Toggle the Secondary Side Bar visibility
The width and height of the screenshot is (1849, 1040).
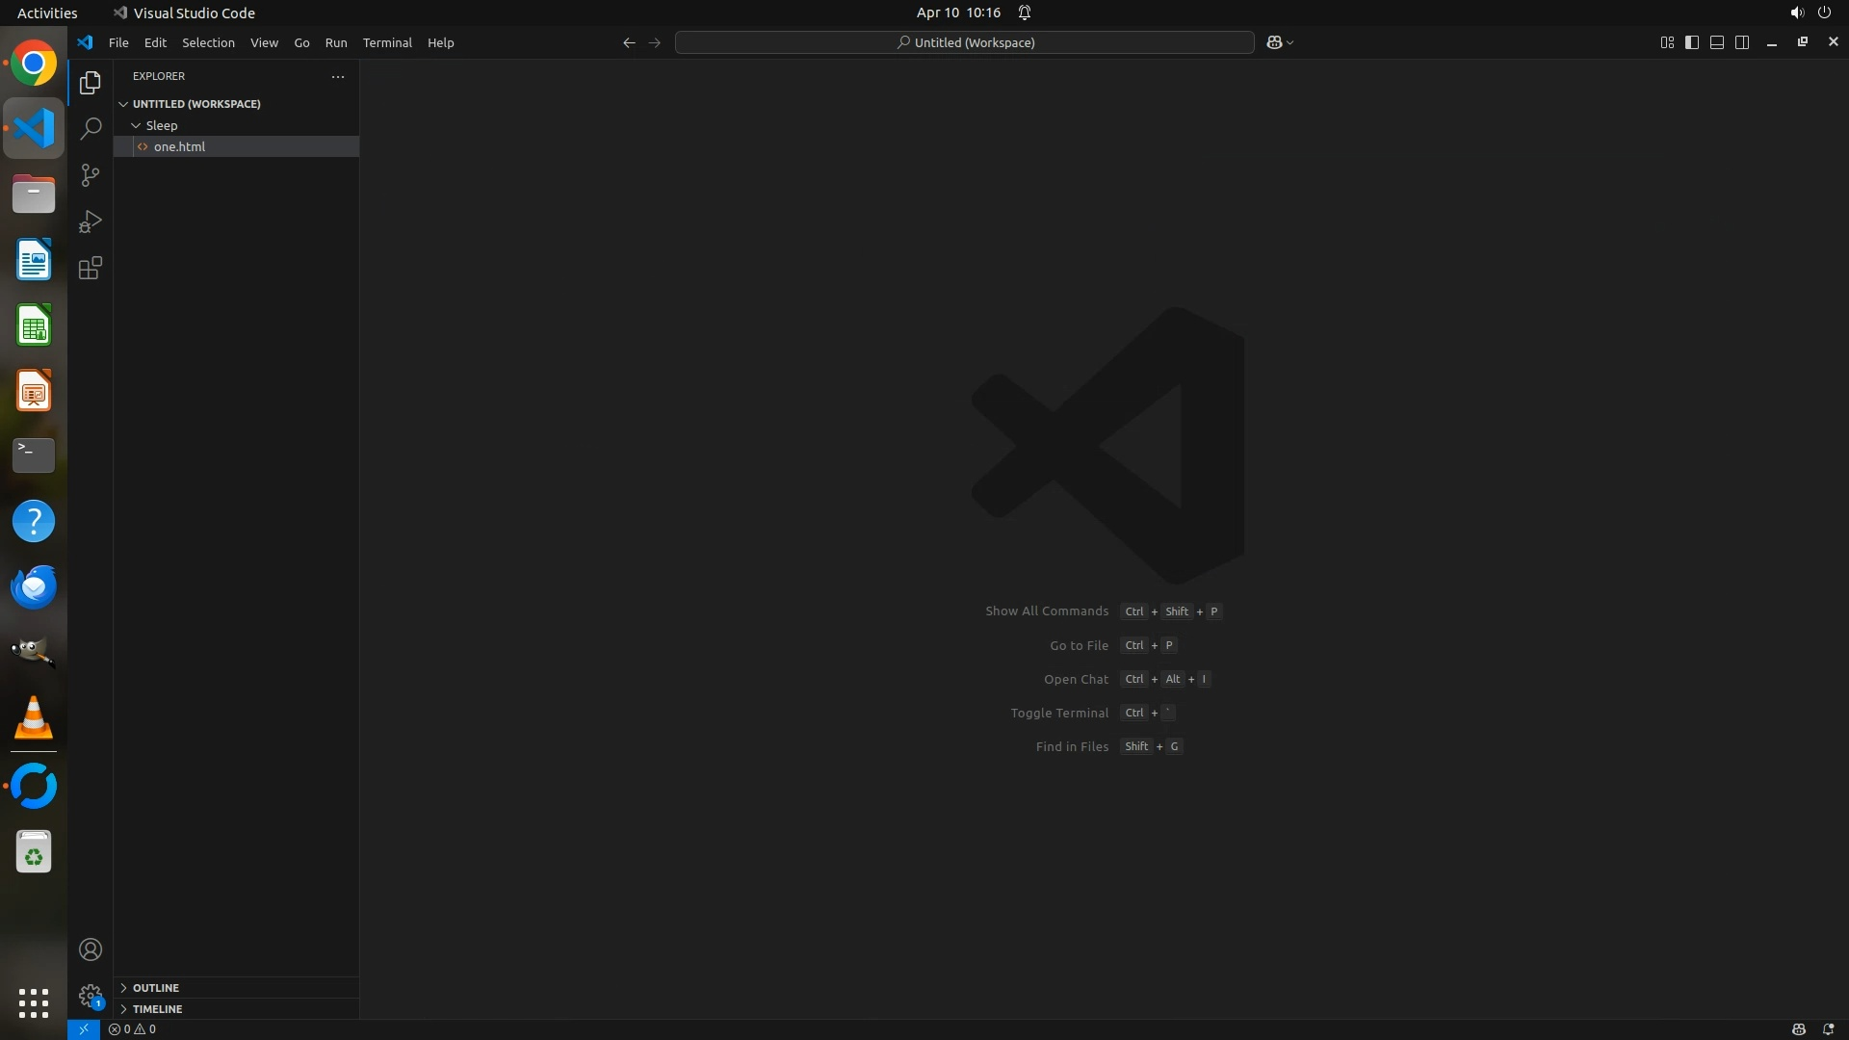tap(1742, 42)
